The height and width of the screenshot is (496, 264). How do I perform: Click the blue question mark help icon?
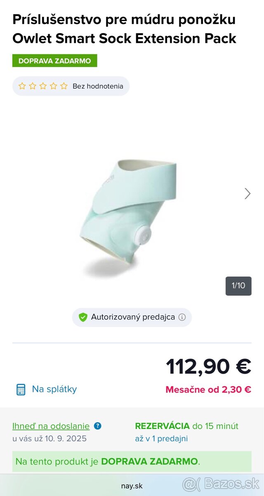click(x=98, y=426)
